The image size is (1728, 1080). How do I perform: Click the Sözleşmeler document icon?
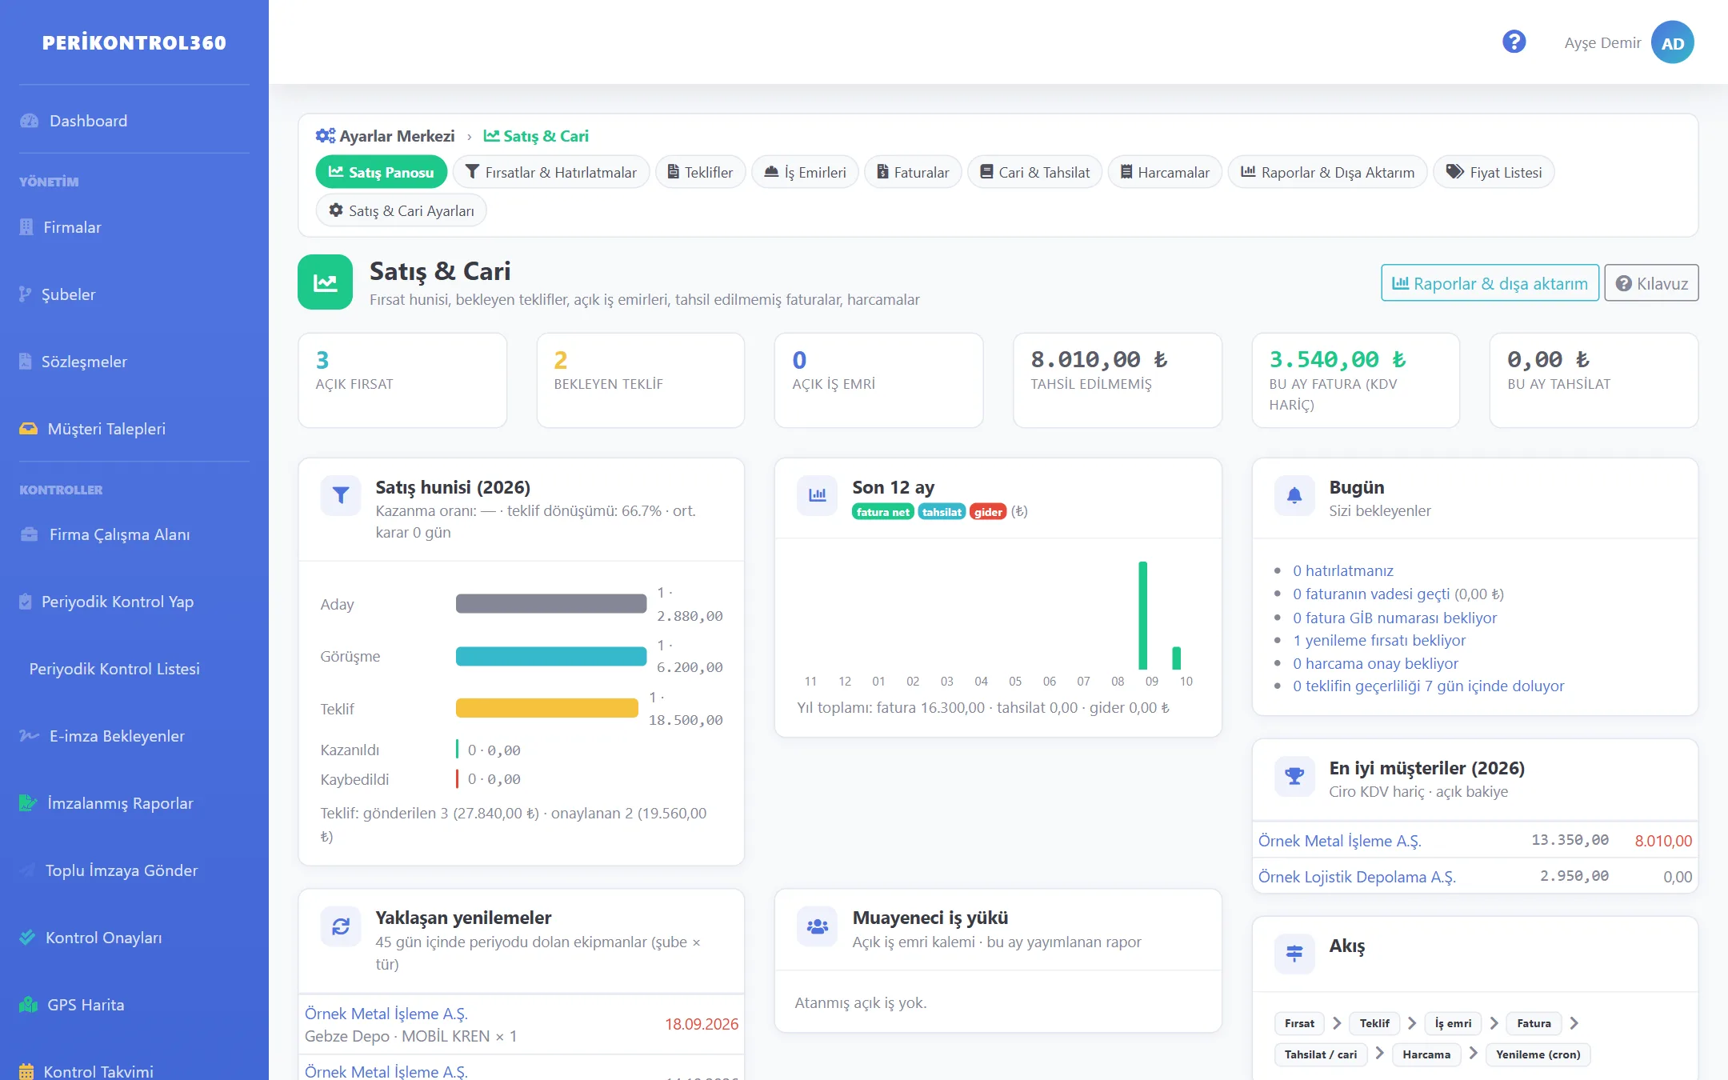[x=26, y=362]
